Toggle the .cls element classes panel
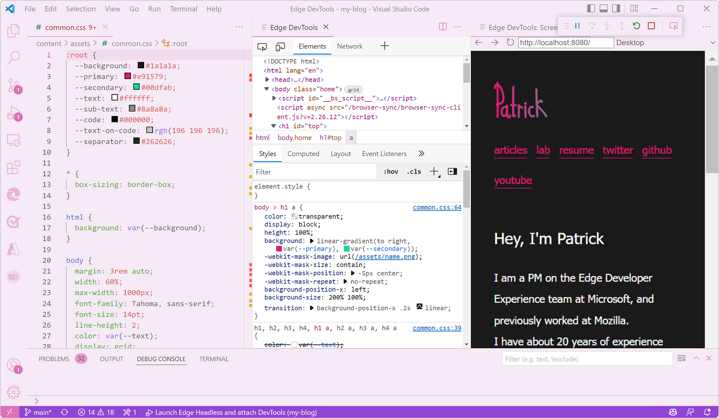719x418 pixels. (414, 172)
